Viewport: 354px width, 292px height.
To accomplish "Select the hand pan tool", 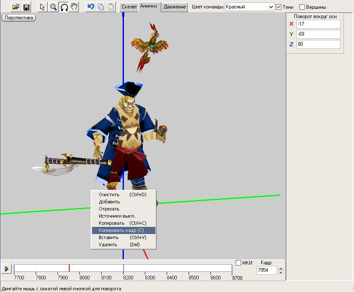I will (74, 7).
